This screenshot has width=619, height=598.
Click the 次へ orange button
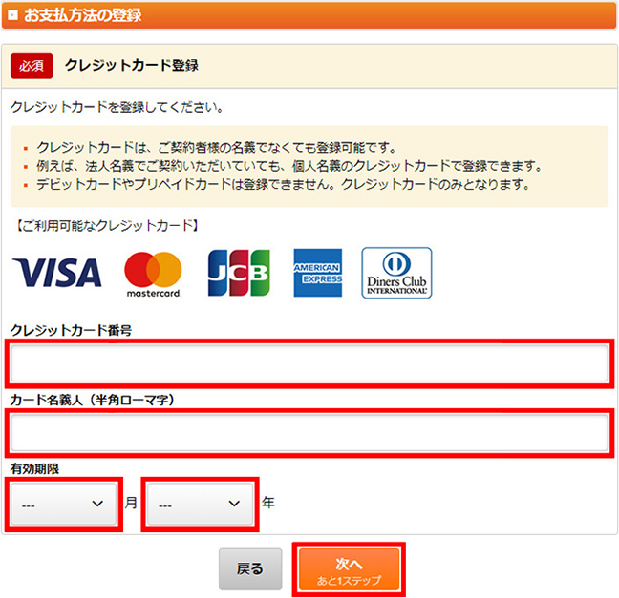tap(349, 569)
